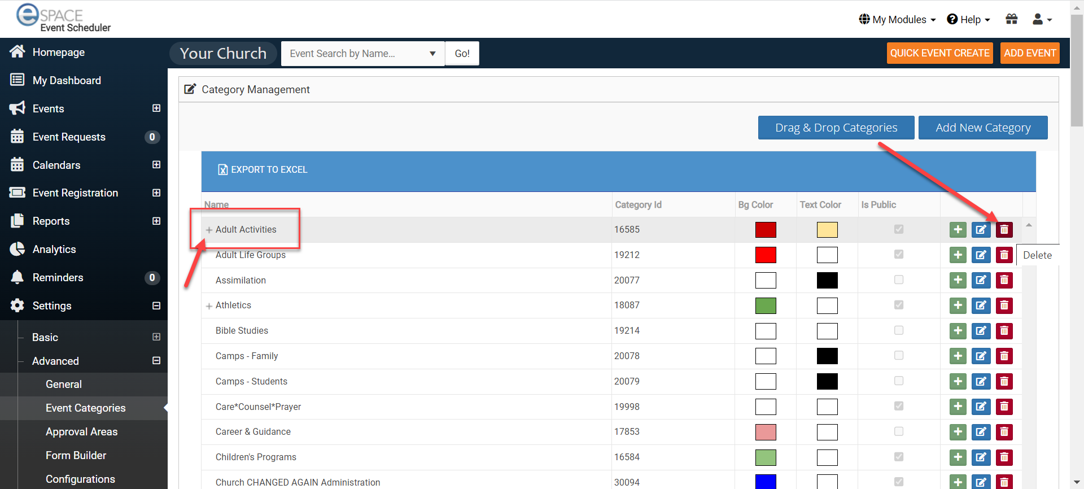This screenshot has width=1084, height=489.
Task: Click delete icon for Career & Guidance row
Action: (1004, 432)
